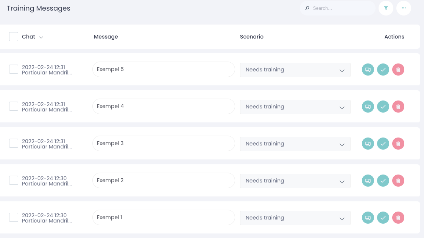Check the checkbox for Exempel 5 row
The image size is (424, 238).
[14, 69]
